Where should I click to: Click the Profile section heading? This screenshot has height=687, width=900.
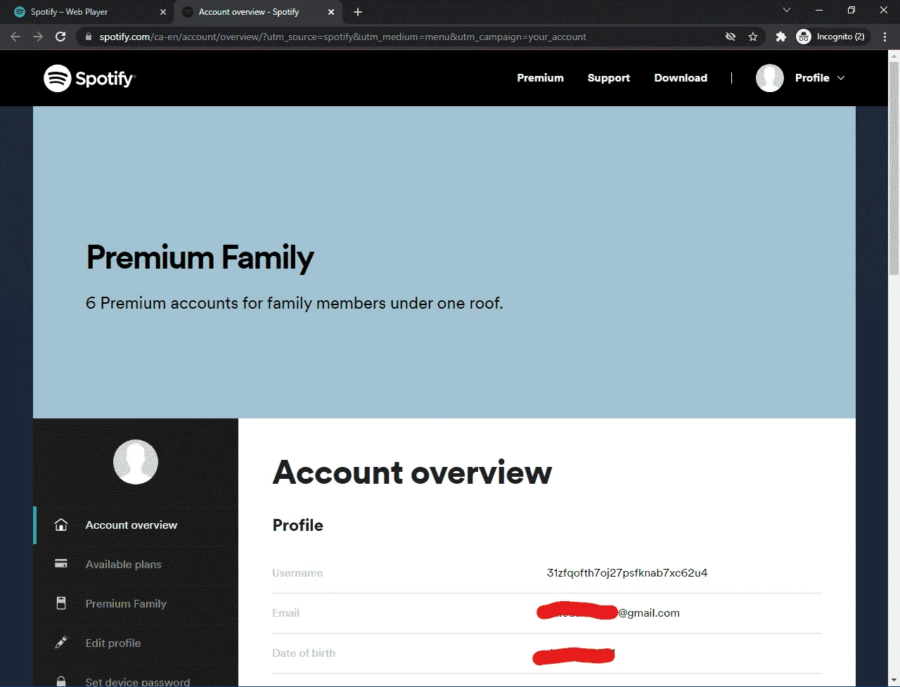298,525
